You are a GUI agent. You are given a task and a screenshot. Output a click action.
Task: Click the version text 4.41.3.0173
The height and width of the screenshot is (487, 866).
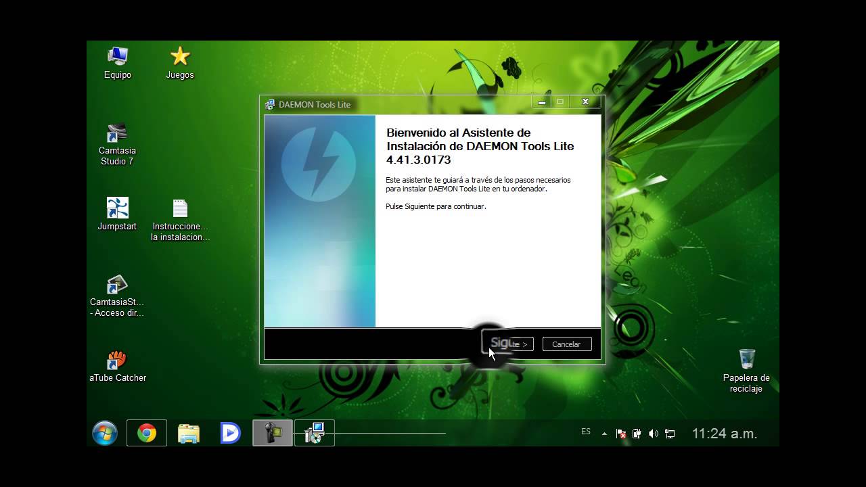tap(418, 160)
